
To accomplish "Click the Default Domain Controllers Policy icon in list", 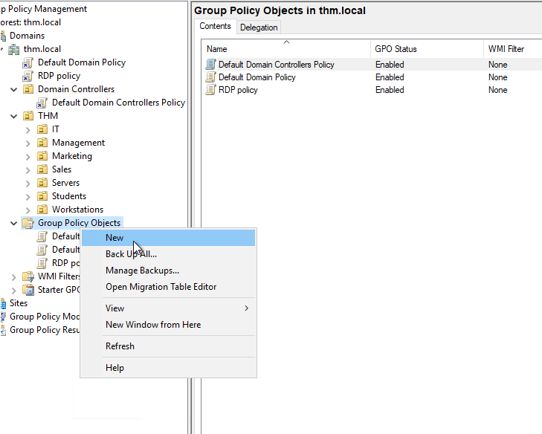I will tap(211, 65).
